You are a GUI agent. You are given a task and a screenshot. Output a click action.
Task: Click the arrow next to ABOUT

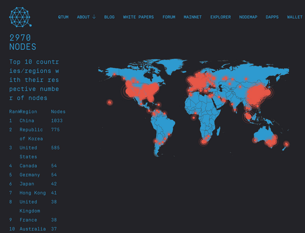pyautogui.click(x=94, y=17)
